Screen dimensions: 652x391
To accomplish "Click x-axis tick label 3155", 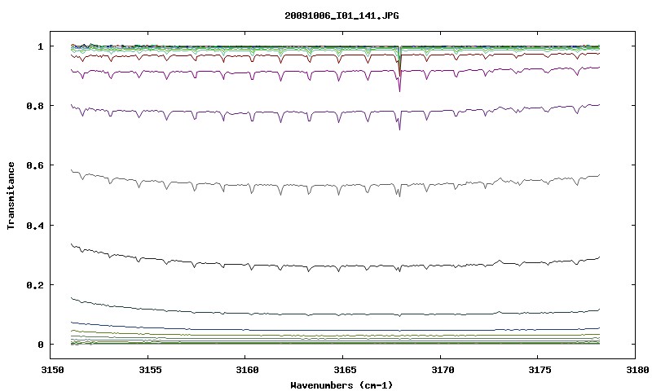I will pos(148,370).
